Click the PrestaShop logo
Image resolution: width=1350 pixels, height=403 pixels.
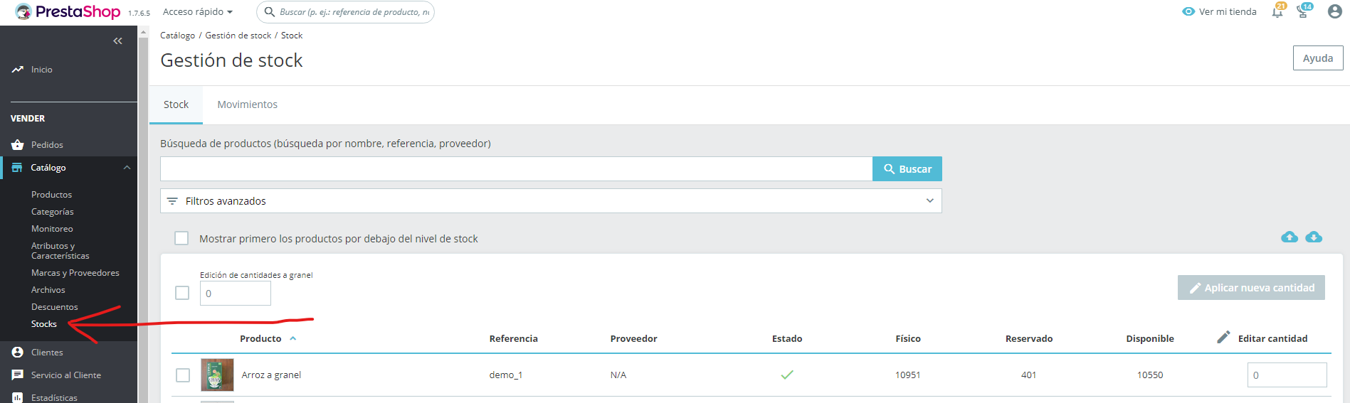pyautogui.click(x=68, y=12)
